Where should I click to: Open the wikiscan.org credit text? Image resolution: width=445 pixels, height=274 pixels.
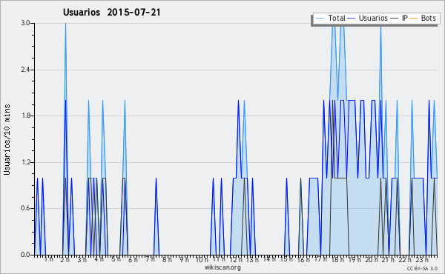click(222, 267)
